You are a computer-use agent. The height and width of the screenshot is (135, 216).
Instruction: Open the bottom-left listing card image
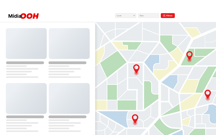point(26,98)
